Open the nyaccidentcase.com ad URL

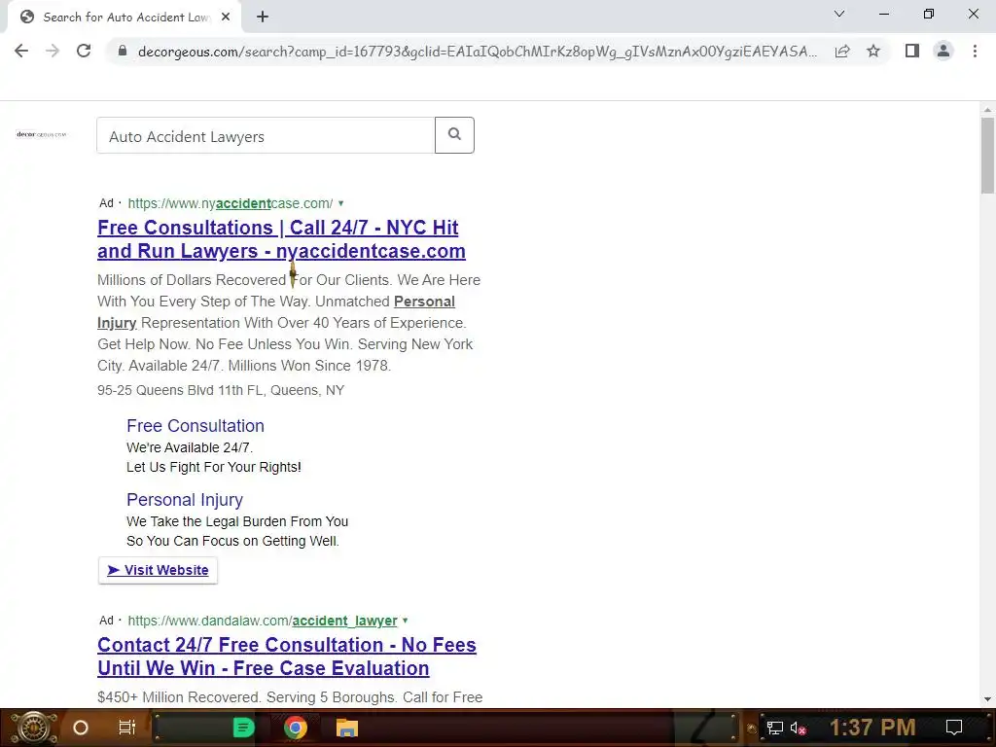(x=230, y=203)
